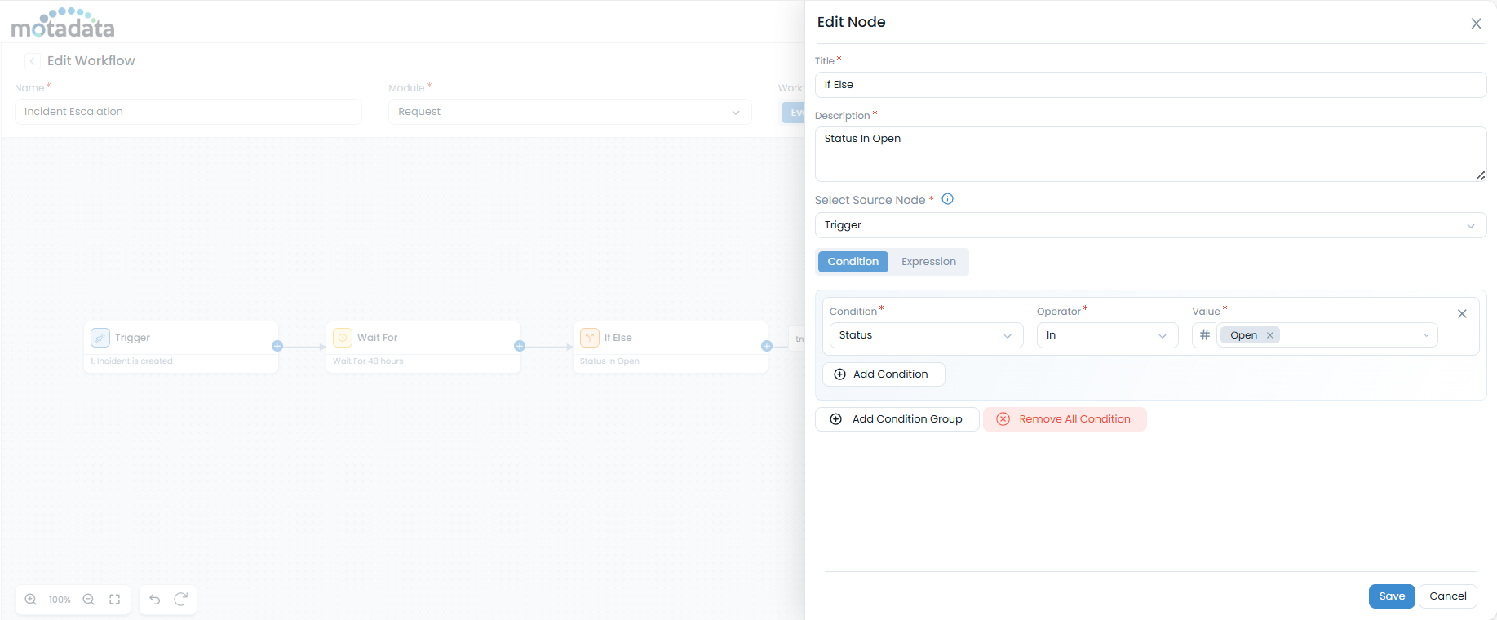
Task: Click the info icon beside Select Source Node
Action: click(x=947, y=199)
